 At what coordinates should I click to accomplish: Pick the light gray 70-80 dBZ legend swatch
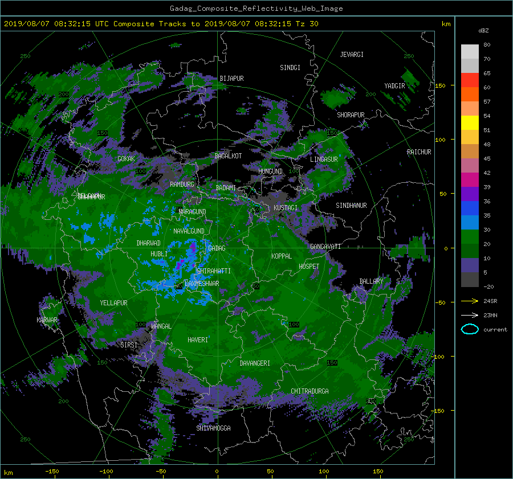click(x=470, y=52)
